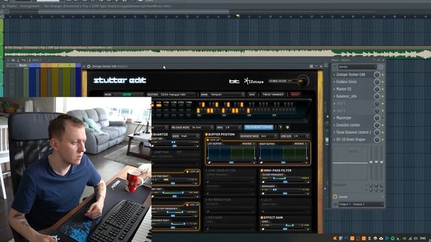The width and height of the screenshot is (431, 242).
Task: Turn the mix knob for Balancer_x64 slot
Action: click(377, 96)
